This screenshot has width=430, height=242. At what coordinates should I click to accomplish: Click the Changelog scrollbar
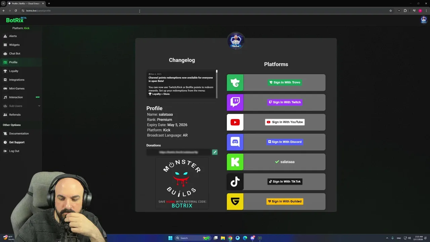point(217,84)
